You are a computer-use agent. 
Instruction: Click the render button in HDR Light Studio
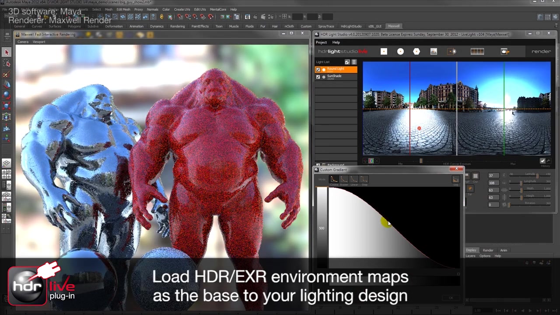click(x=541, y=51)
